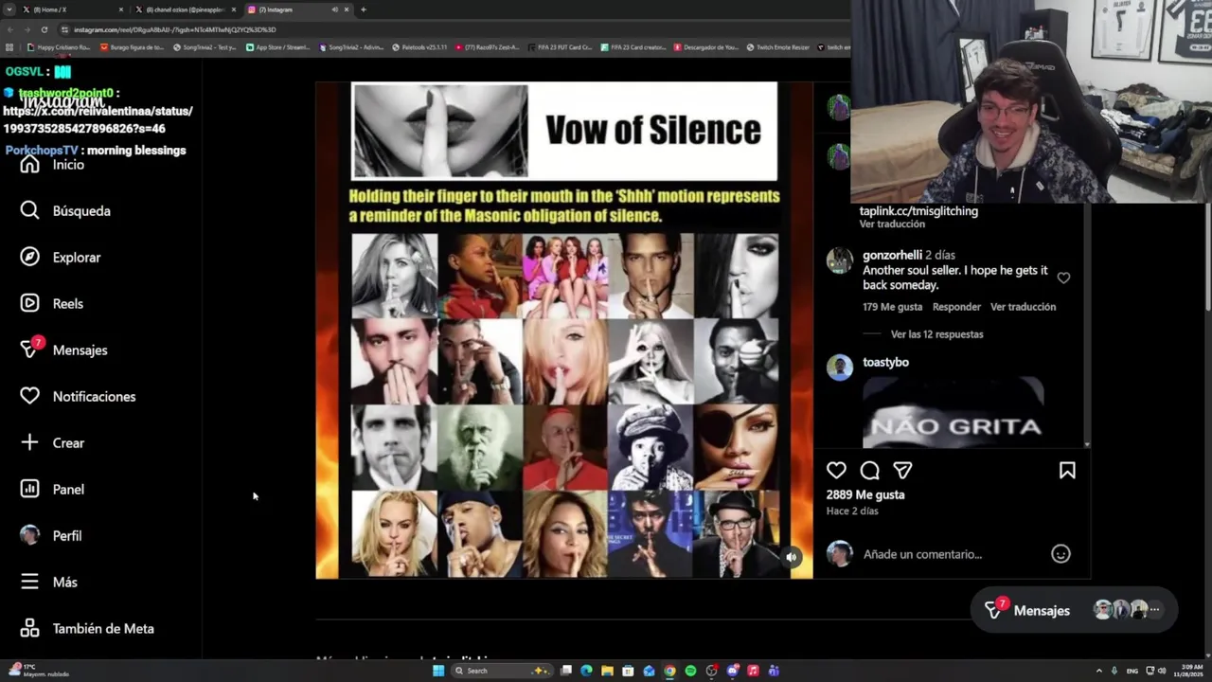
Task: Mute or unmute the reel audio
Action: pyautogui.click(x=792, y=557)
